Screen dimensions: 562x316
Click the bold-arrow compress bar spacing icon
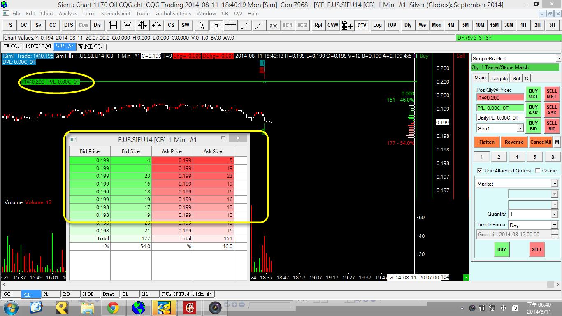pyautogui.click(x=157, y=25)
